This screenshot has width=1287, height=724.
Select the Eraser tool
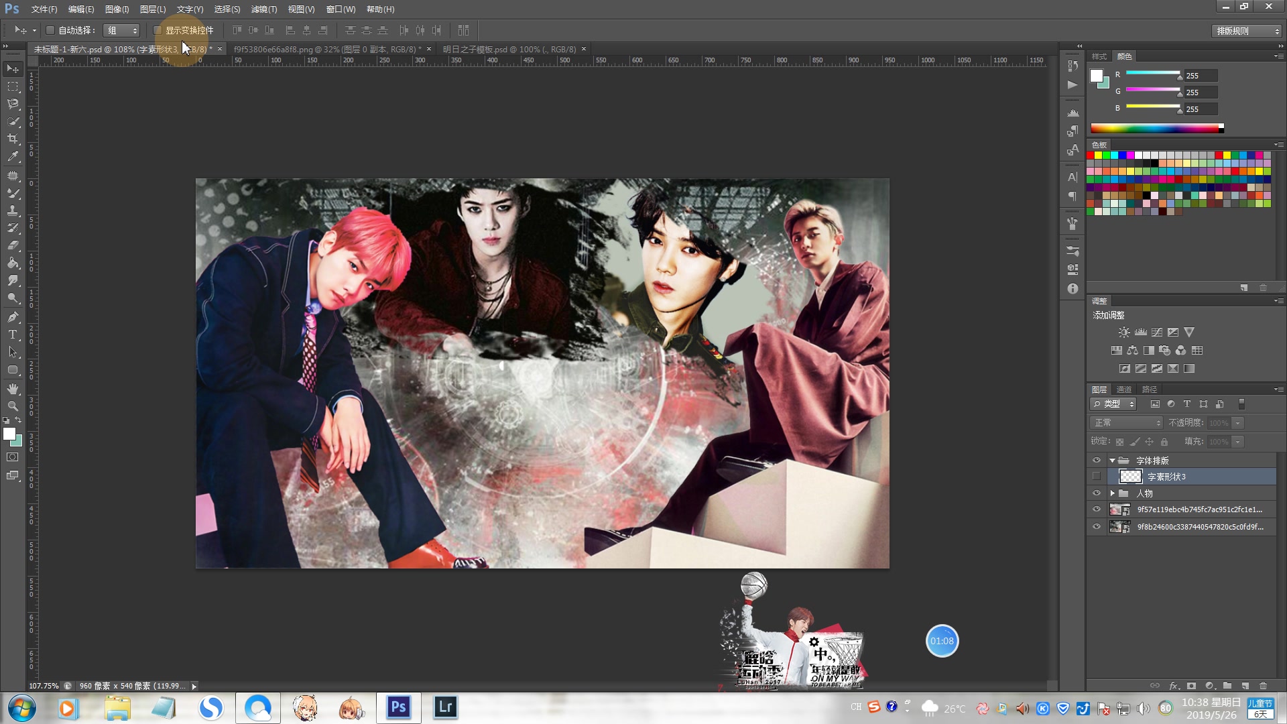coord(13,245)
